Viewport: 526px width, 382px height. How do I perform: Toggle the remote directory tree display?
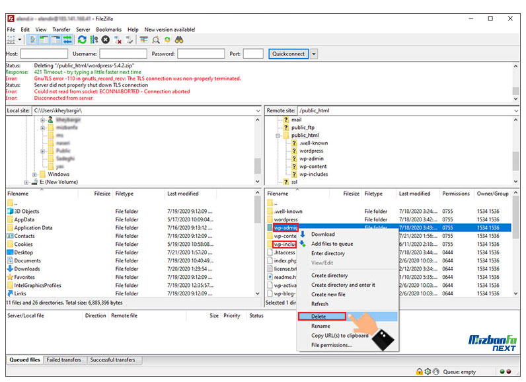click(56, 40)
